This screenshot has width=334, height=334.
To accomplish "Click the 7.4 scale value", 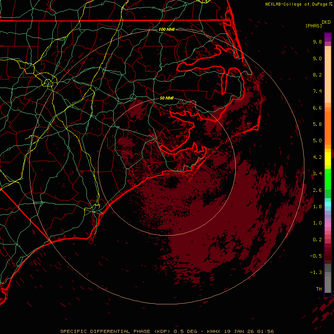I will 317,91.
